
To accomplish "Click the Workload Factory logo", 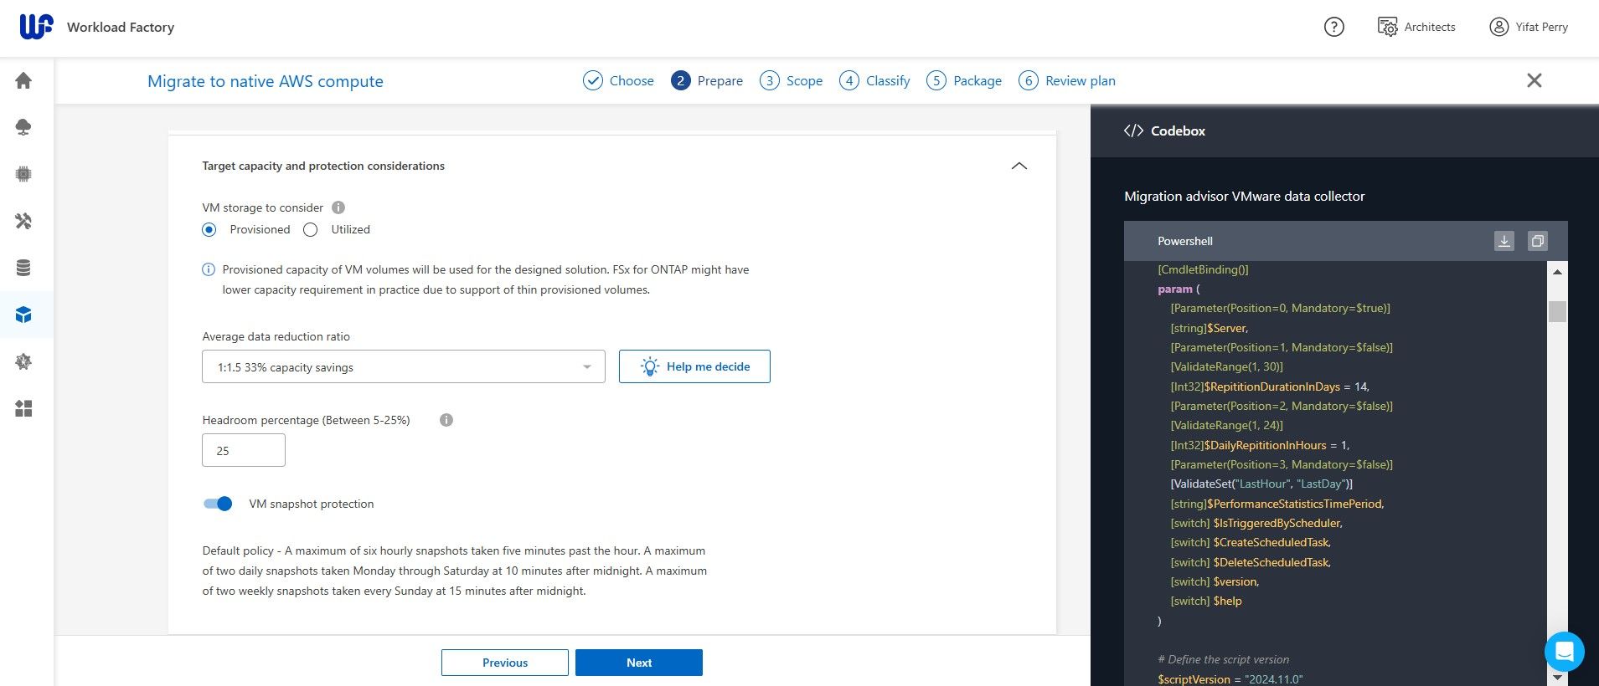I will [37, 27].
